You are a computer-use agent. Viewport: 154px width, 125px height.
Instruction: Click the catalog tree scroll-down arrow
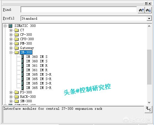coord(149,103)
